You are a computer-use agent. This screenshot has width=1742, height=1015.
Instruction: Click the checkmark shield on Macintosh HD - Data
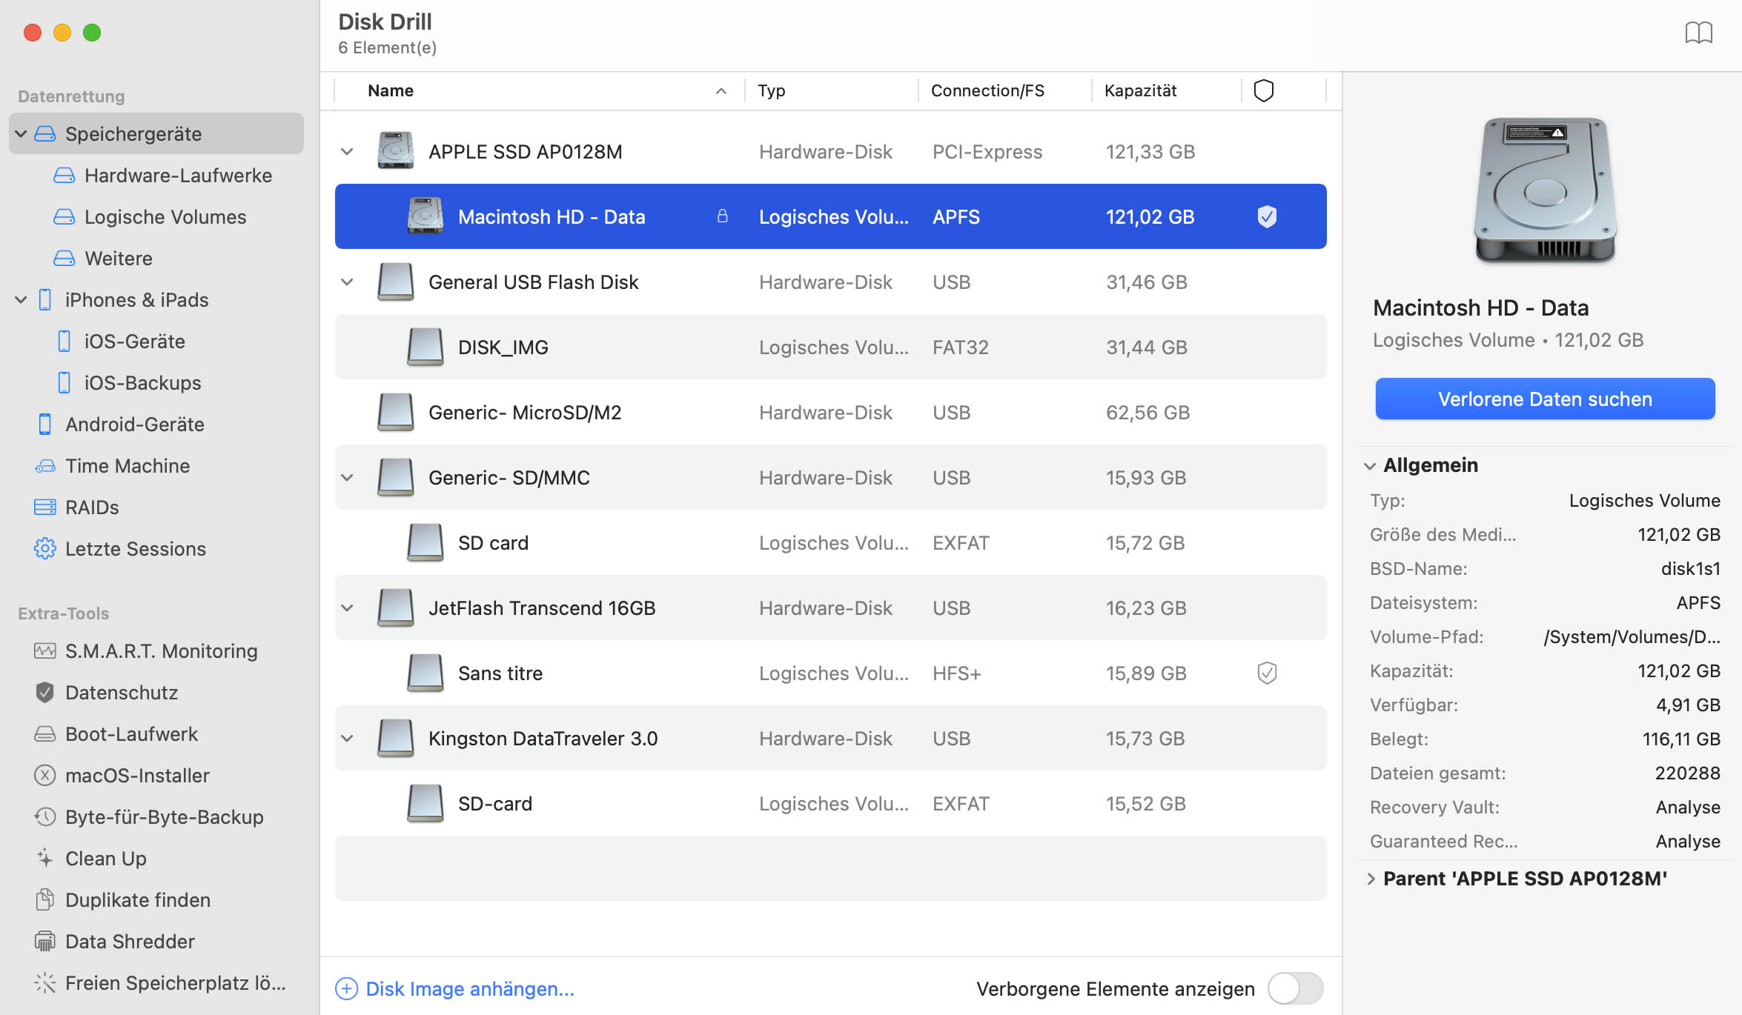pos(1265,215)
